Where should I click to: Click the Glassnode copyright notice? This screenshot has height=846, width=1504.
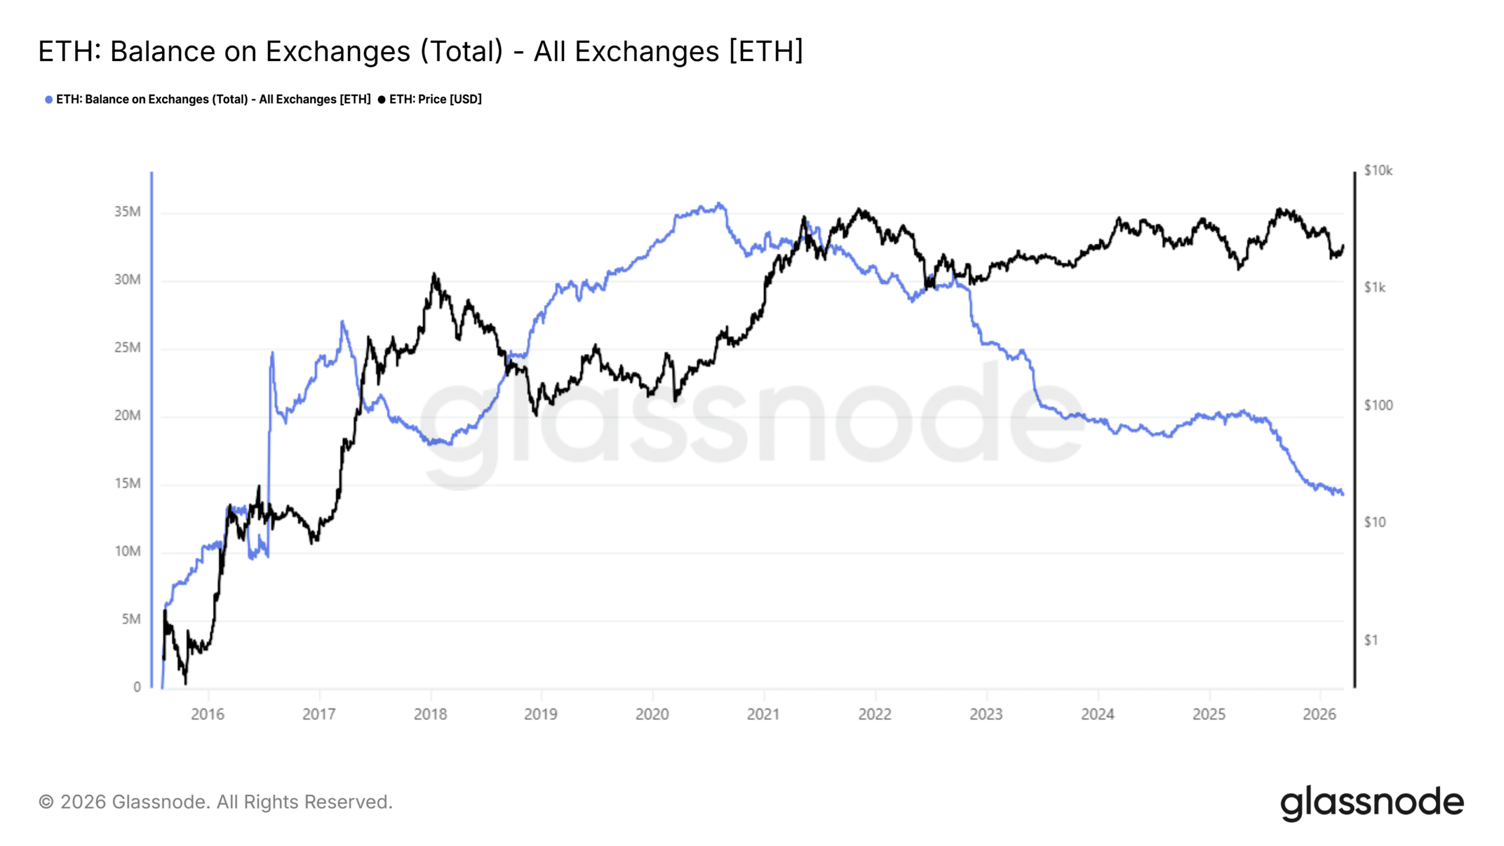coord(215,802)
